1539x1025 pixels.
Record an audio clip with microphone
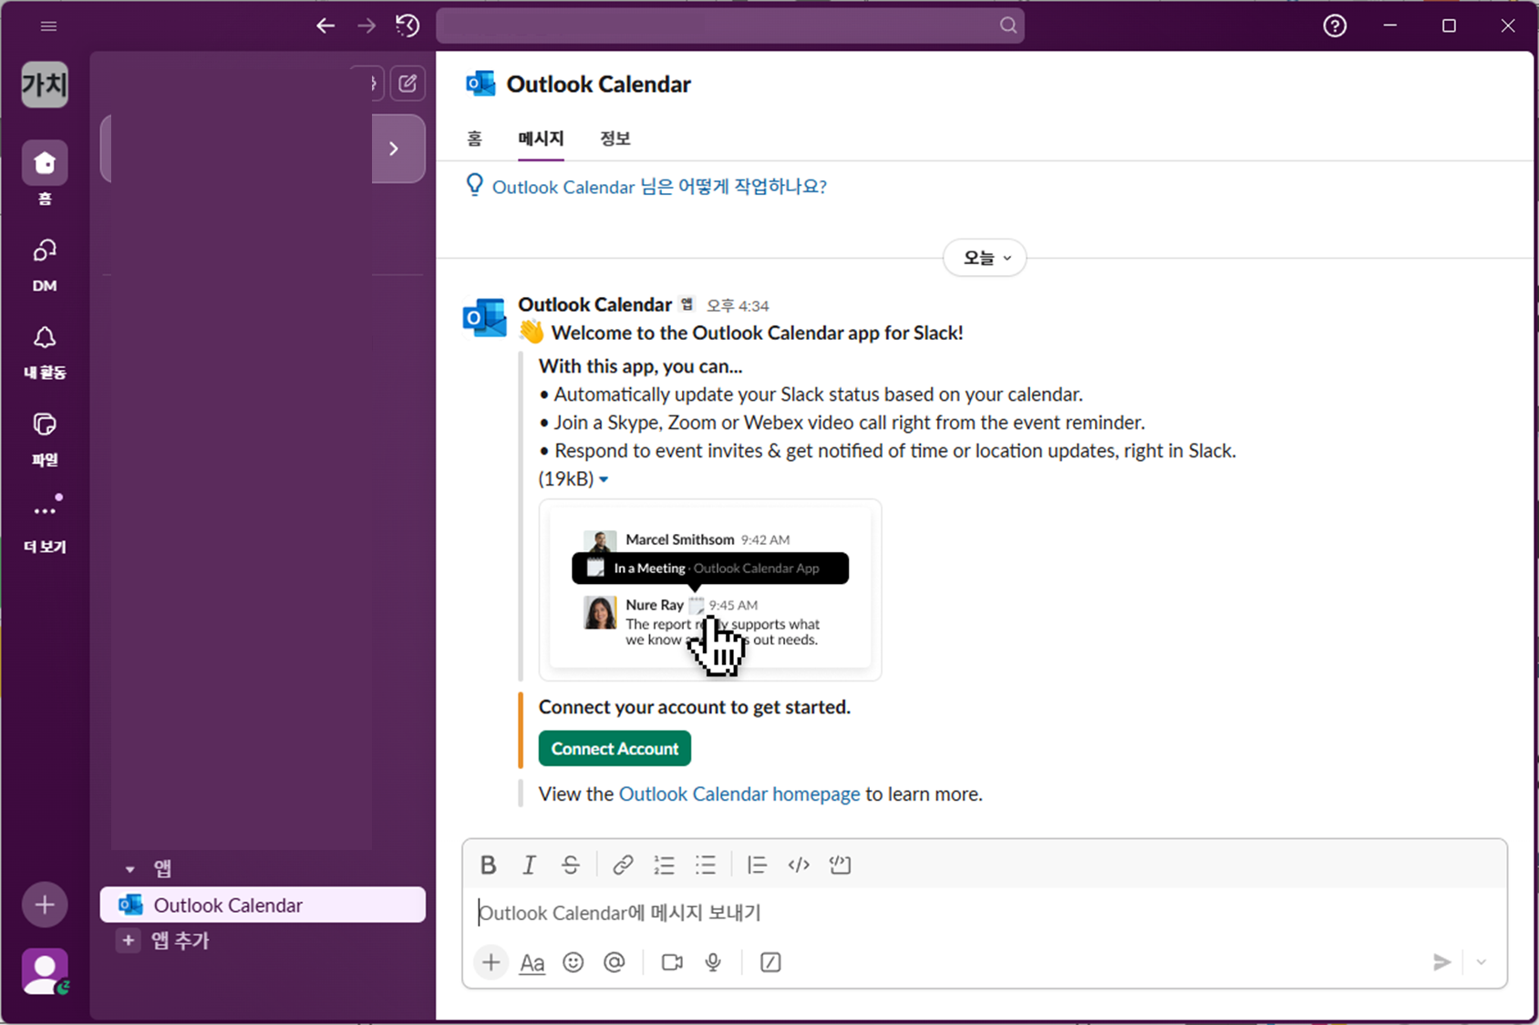[x=713, y=962]
